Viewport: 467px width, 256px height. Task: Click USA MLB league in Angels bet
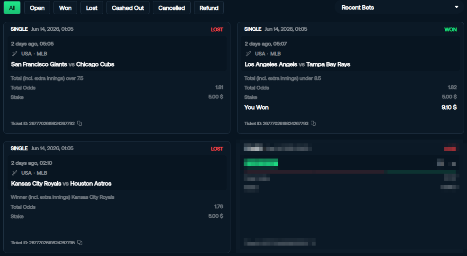[x=267, y=54]
